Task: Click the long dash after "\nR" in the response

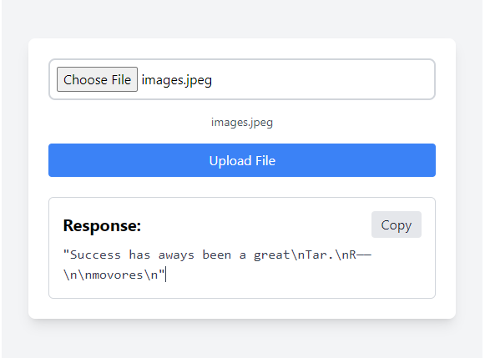Action: [x=364, y=255]
